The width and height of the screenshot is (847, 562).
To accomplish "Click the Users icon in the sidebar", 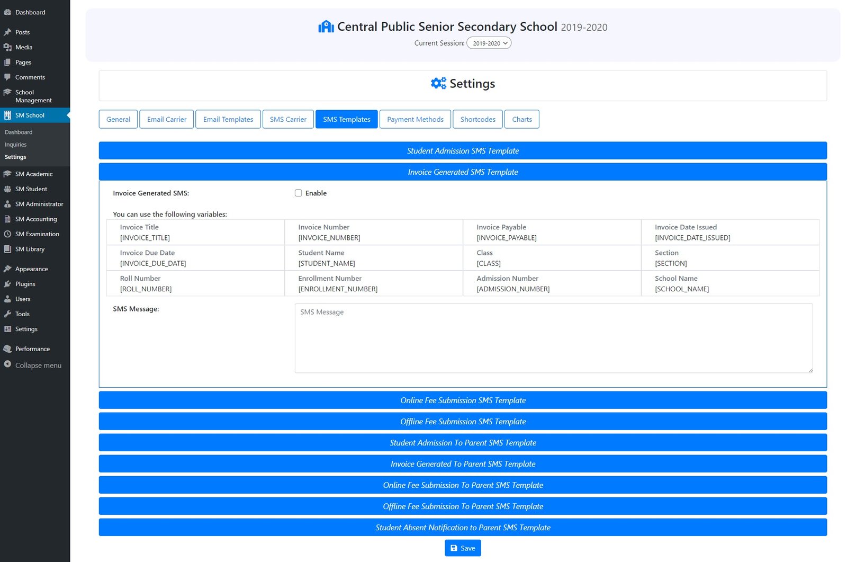I will coord(7,299).
